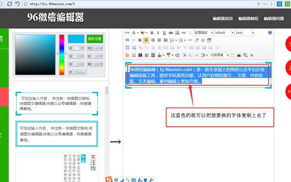Click the R value field showing 0

pyautogui.click(x=76, y=48)
